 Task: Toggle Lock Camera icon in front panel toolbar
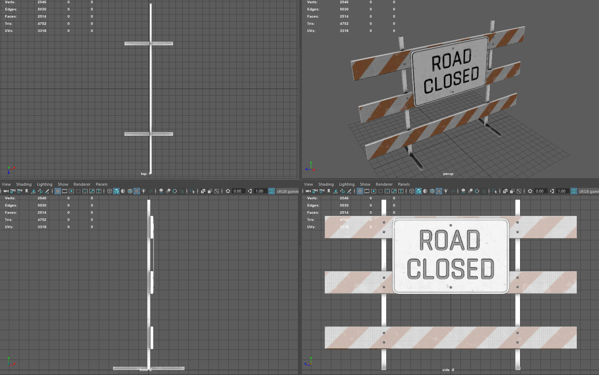13,191
